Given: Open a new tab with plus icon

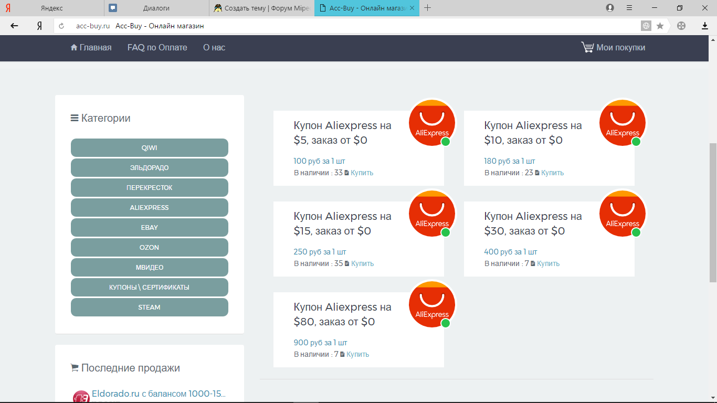Looking at the screenshot, I should point(428,8).
